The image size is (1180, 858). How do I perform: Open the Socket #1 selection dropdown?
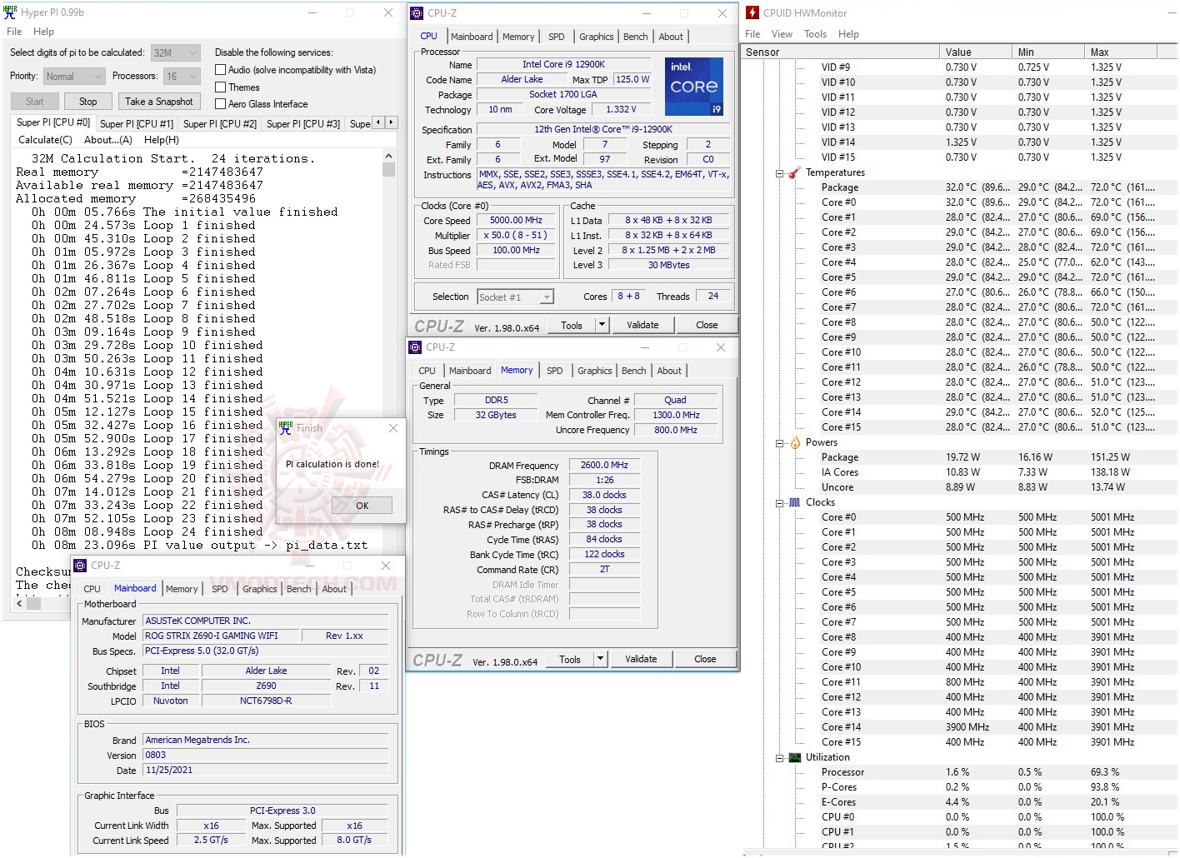coord(516,297)
